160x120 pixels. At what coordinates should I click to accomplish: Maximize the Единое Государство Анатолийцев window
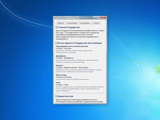pos(98,17)
